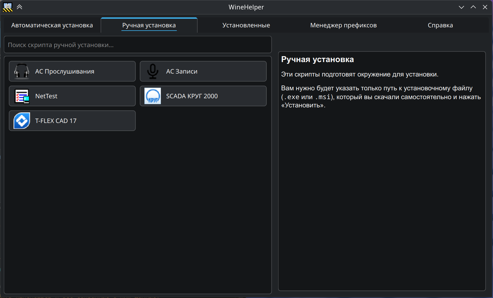This screenshot has height=298, width=493.
Task: Close the WineHelper window
Action: pyautogui.click(x=485, y=7)
